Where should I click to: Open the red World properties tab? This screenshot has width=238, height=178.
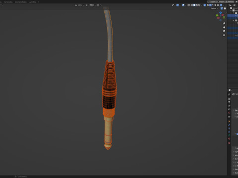pyautogui.click(x=229, y=113)
